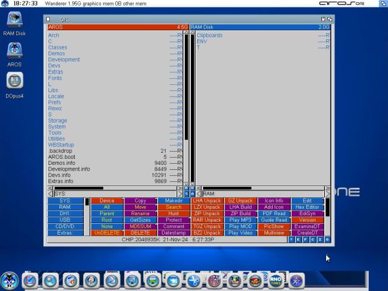
Task: Open the RNO Tunes dock icon
Action: point(276,281)
